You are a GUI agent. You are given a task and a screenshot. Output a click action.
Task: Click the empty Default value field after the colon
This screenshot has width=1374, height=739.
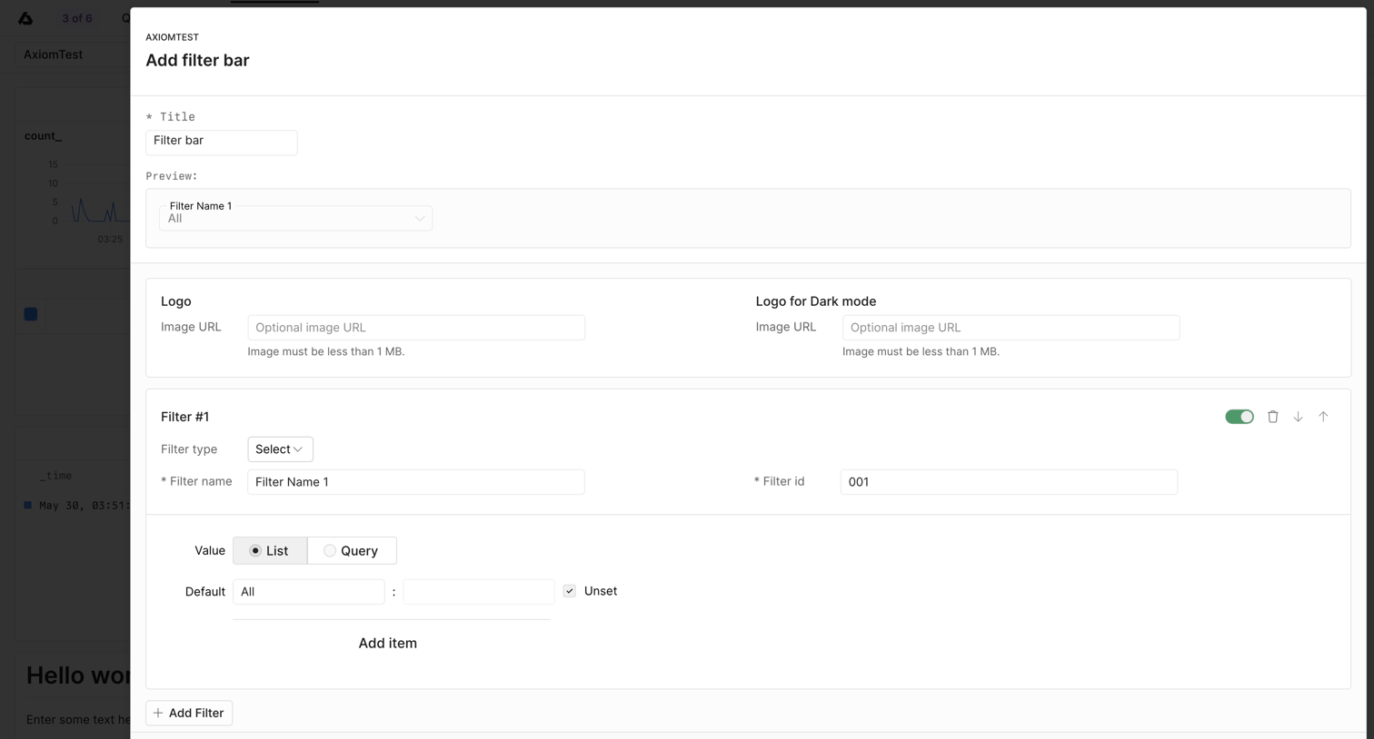479,592
